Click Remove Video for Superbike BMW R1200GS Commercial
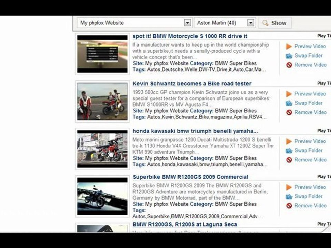Viewport: 331px width, 248px height. pyautogui.click(x=311, y=206)
